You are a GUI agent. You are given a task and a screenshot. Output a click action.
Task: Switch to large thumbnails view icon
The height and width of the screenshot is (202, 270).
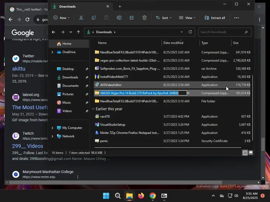(251, 153)
